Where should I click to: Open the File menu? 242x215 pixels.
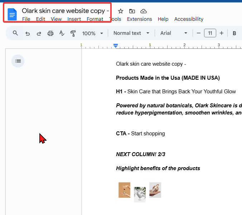[26, 19]
